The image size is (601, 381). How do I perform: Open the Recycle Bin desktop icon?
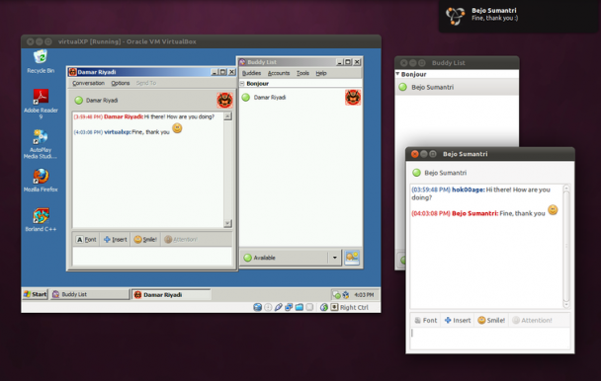click(x=41, y=61)
